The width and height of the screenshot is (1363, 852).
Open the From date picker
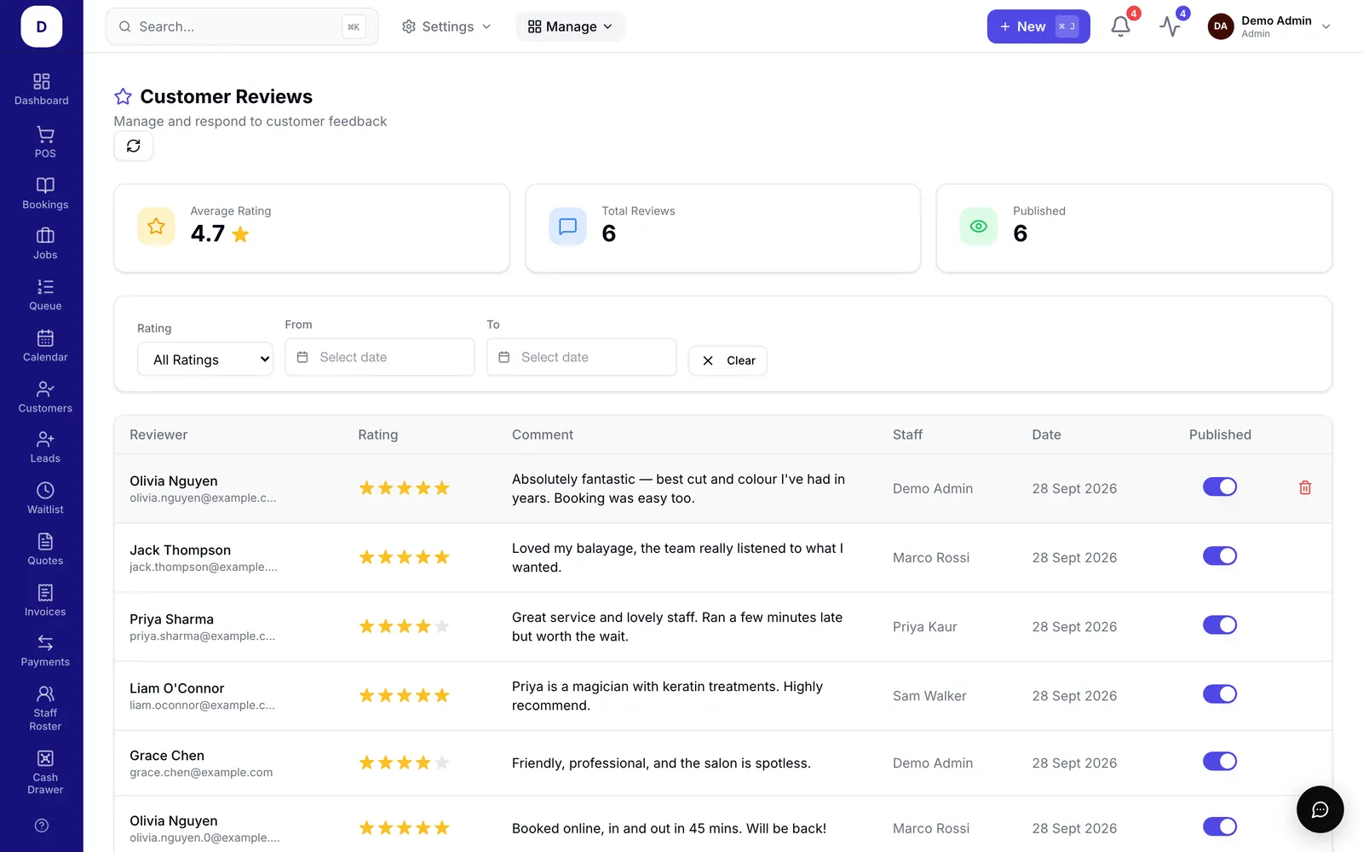pyautogui.click(x=380, y=357)
